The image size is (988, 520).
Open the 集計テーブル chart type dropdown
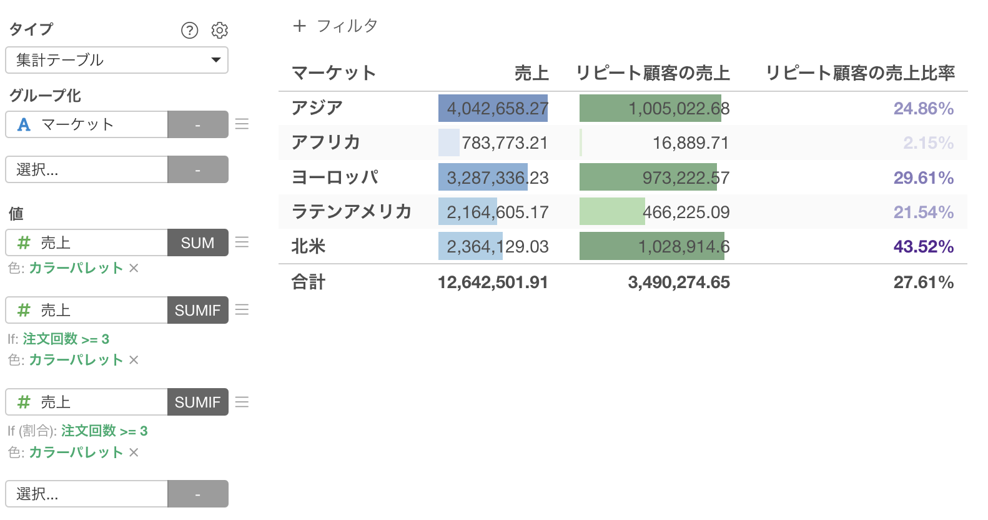click(x=117, y=60)
